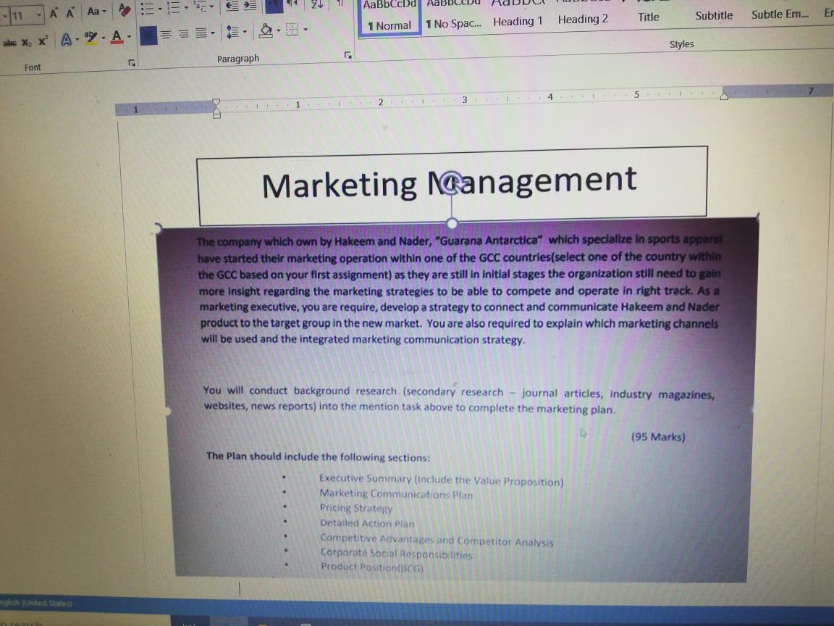The width and height of the screenshot is (834, 626).
Task: Click English (United States) language status
Action: click(x=35, y=603)
